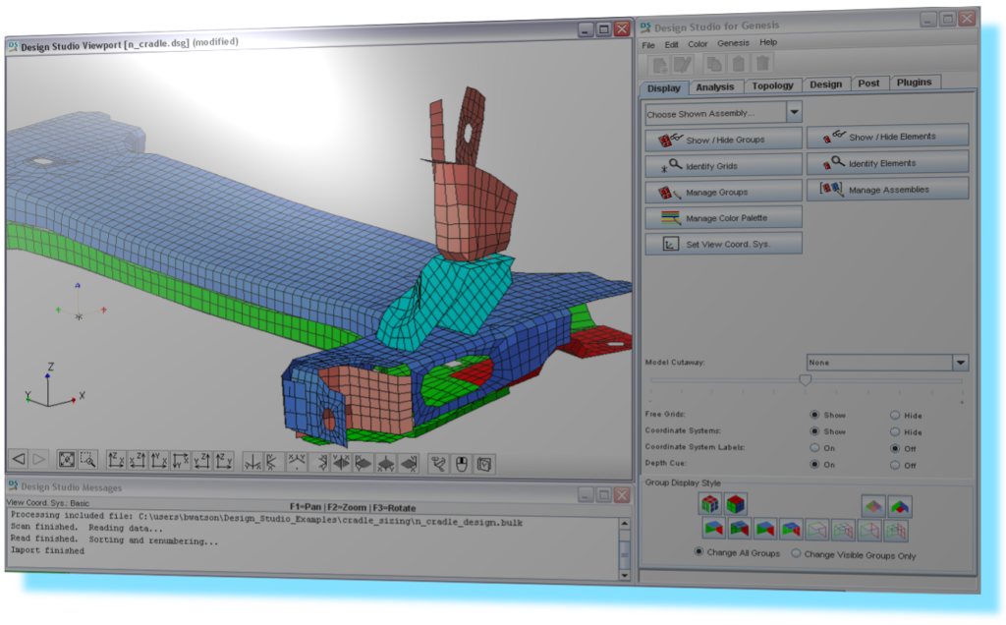Open the Genesis menu
This screenshot has width=1006, height=625.
point(733,43)
